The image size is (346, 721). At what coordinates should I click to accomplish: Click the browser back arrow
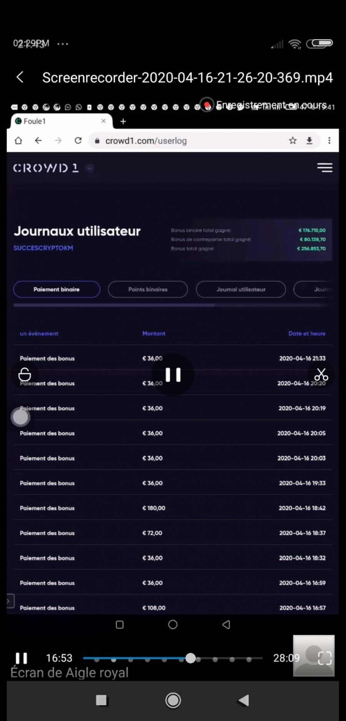point(38,140)
